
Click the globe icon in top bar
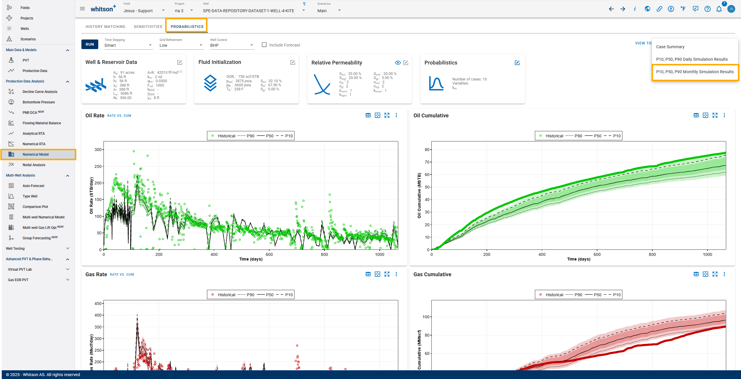click(647, 9)
